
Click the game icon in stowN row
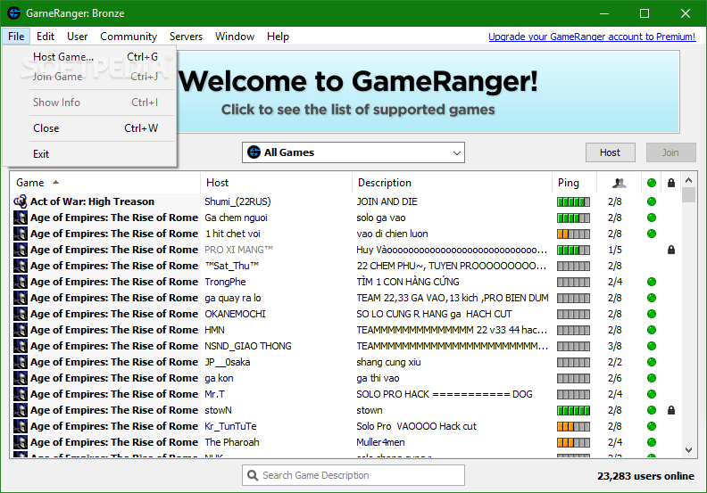(x=21, y=410)
